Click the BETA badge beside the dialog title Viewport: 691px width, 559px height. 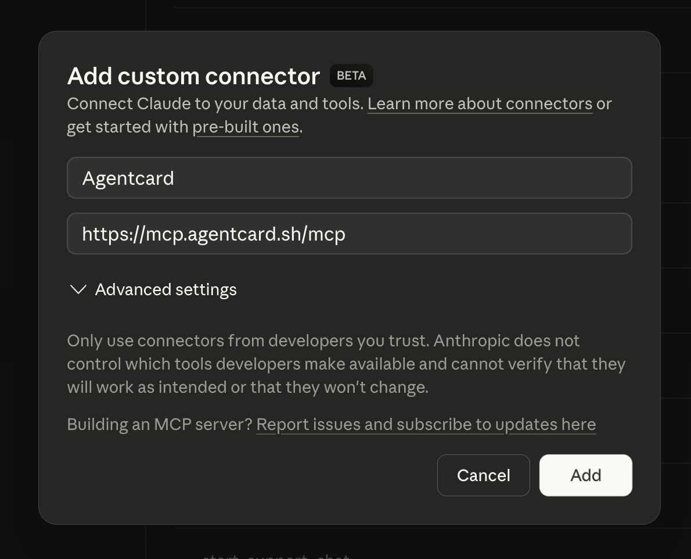[351, 76]
